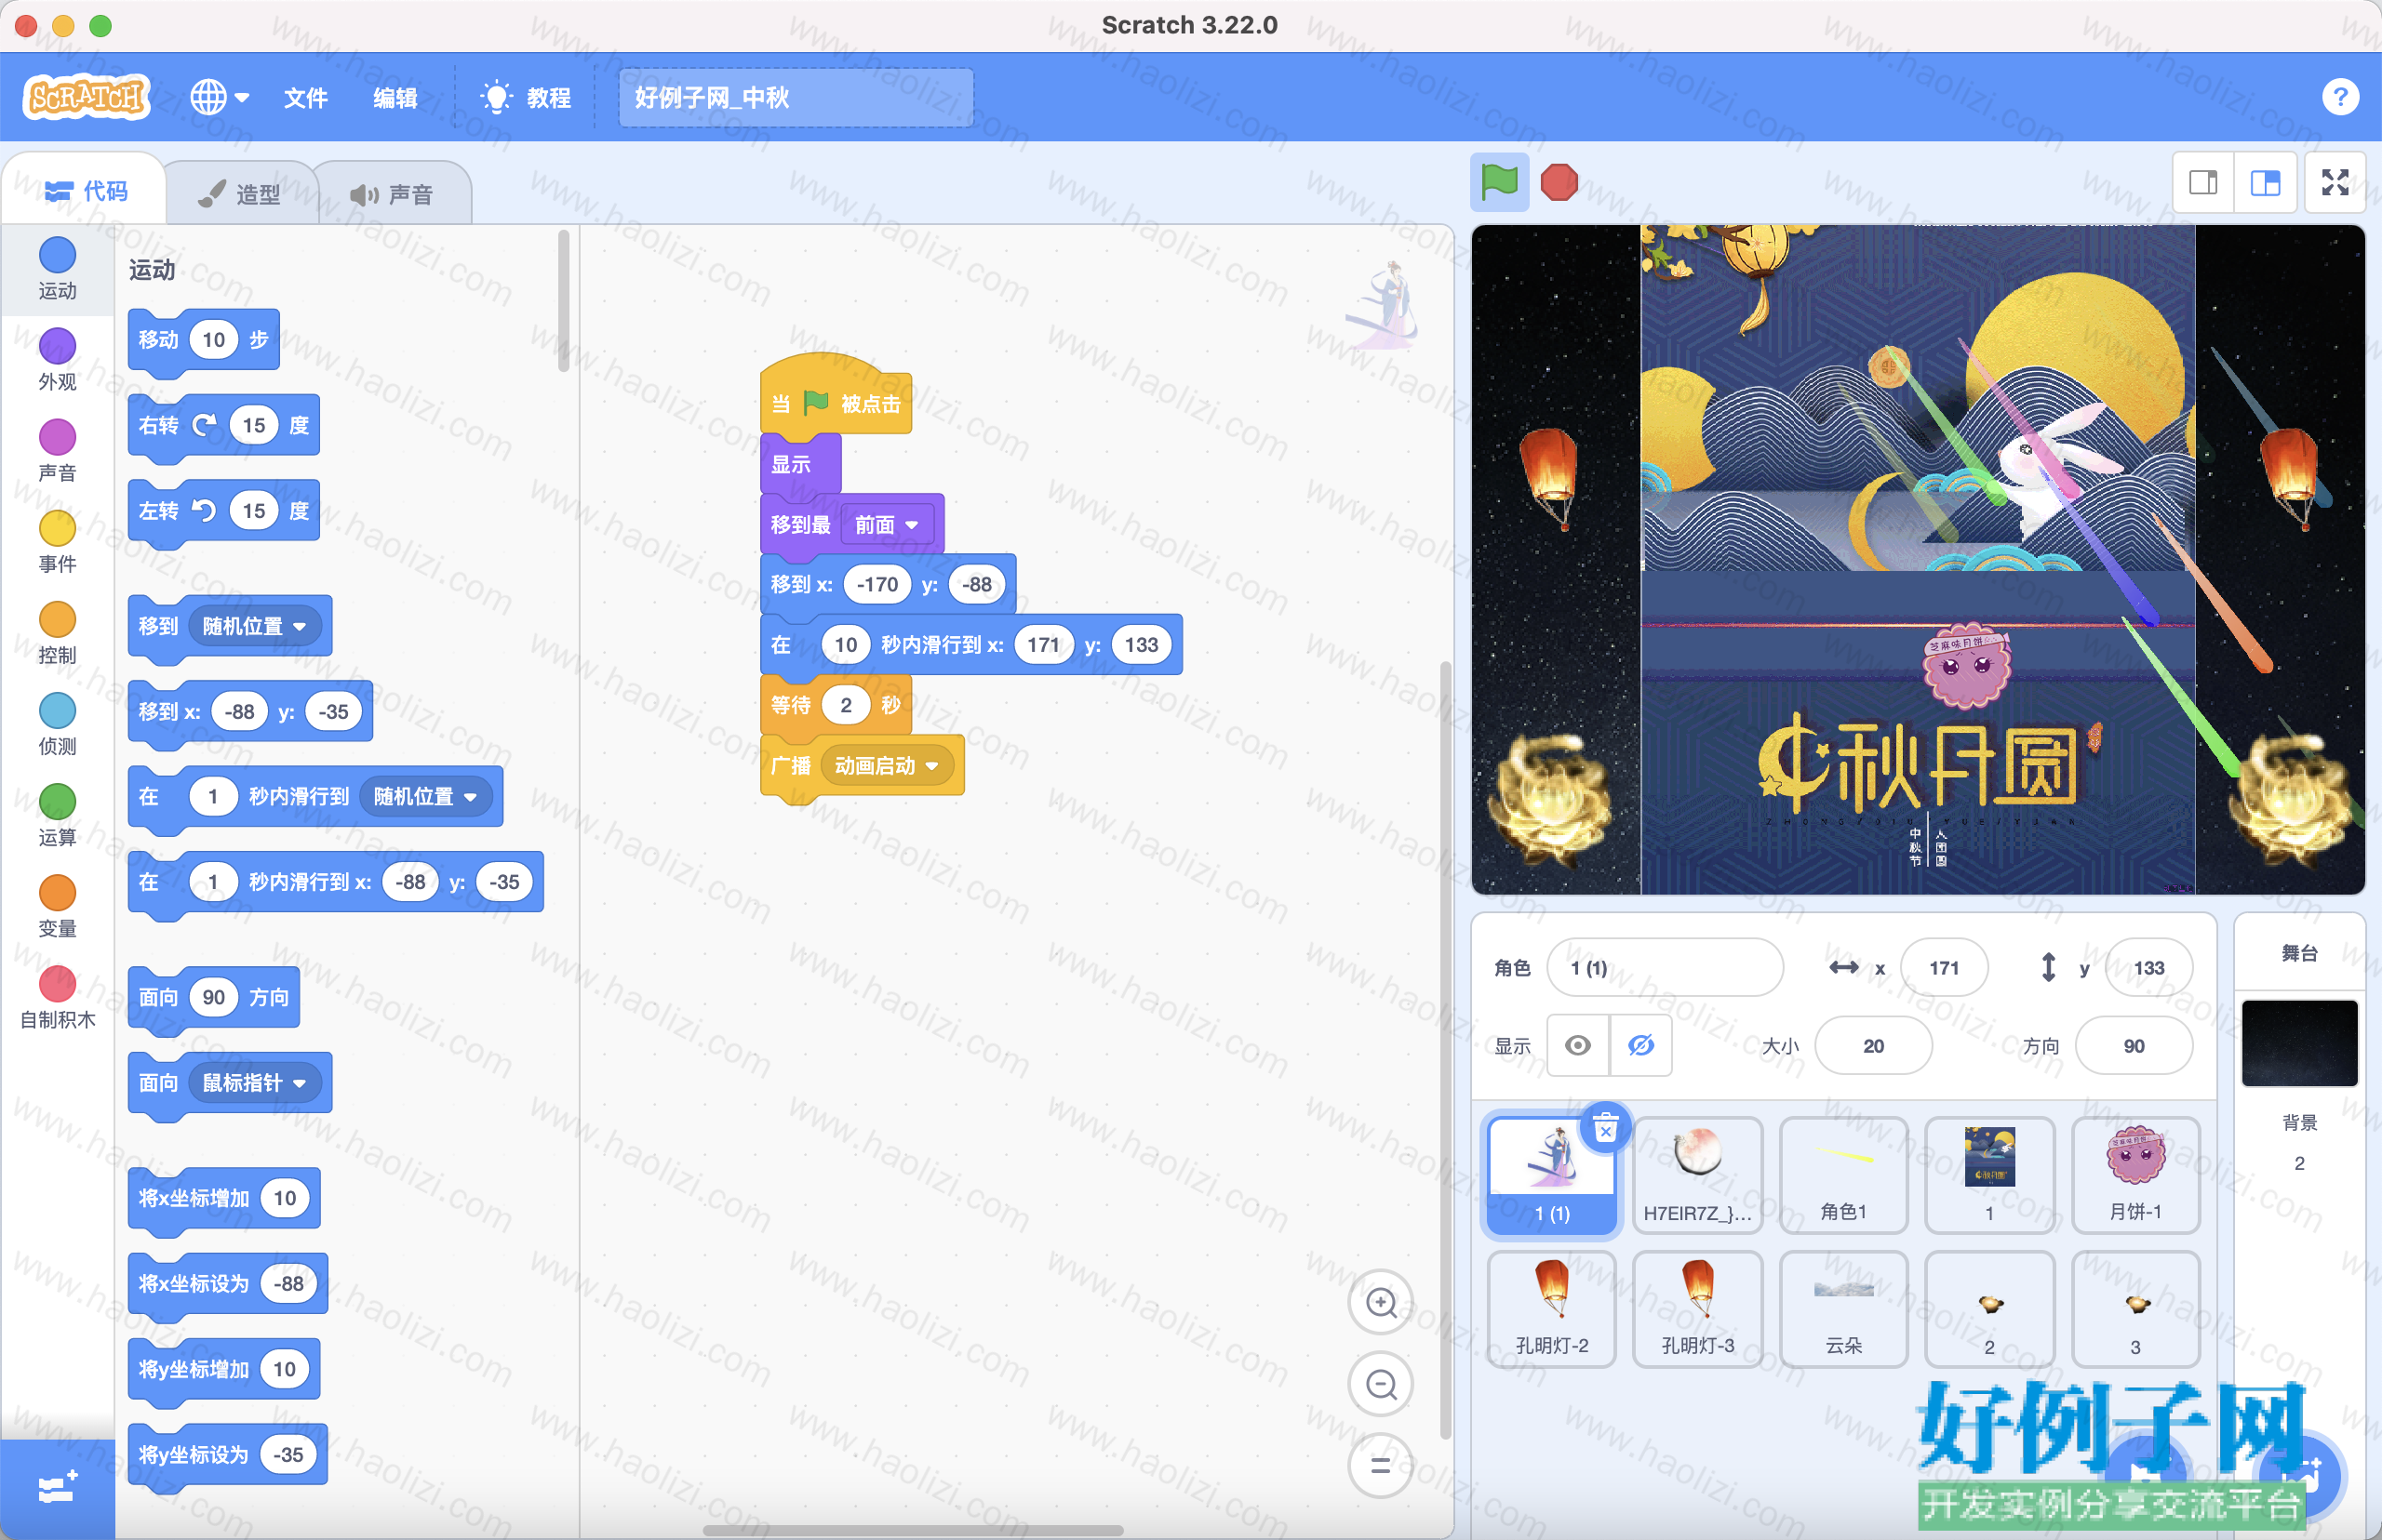Hide sprite using the crossed eye icon
Viewport: 2382px width, 1540px height.
coord(1640,1045)
